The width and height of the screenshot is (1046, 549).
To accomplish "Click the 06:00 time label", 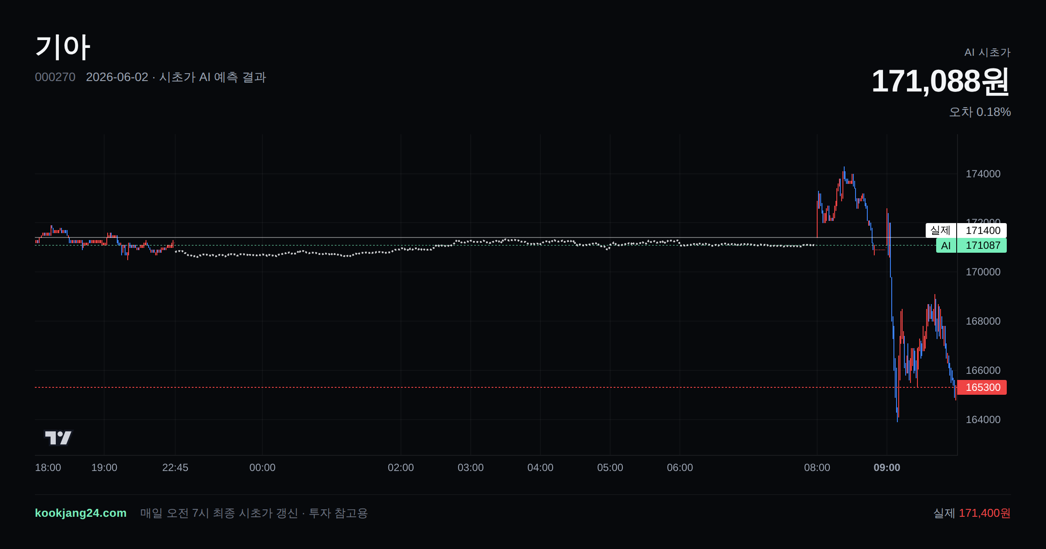I will pos(680,468).
